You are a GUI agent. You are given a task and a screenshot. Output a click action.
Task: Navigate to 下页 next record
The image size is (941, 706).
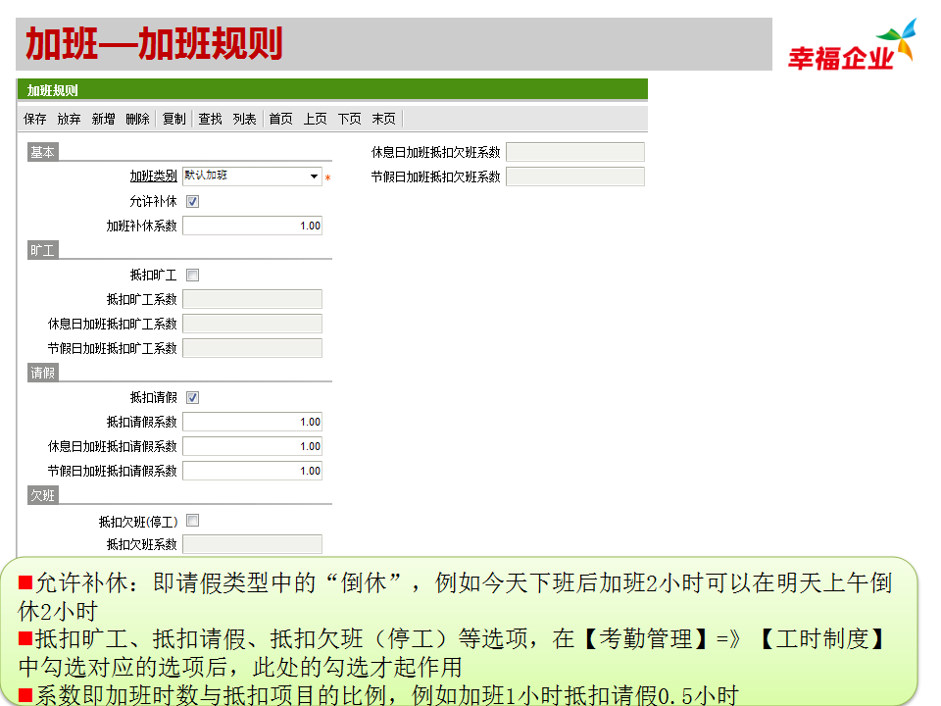[x=349, y=119]
